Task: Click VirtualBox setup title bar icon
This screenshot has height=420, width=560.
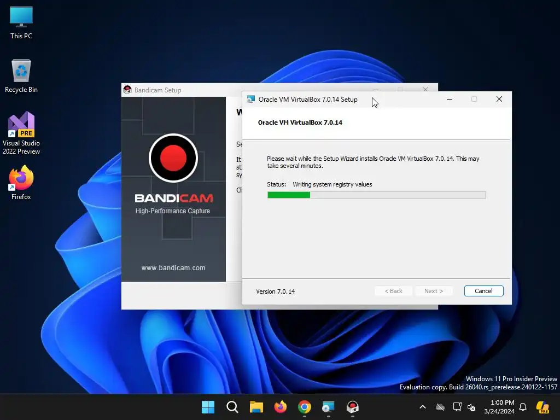Action: 250,100
